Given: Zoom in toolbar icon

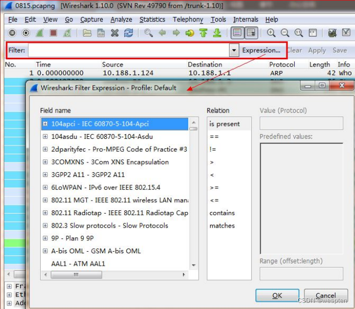Looking at the screenshot, I should (271, 33).
